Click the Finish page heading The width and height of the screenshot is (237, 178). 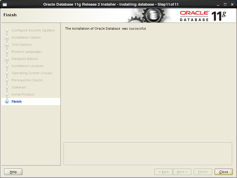[10, 15]
